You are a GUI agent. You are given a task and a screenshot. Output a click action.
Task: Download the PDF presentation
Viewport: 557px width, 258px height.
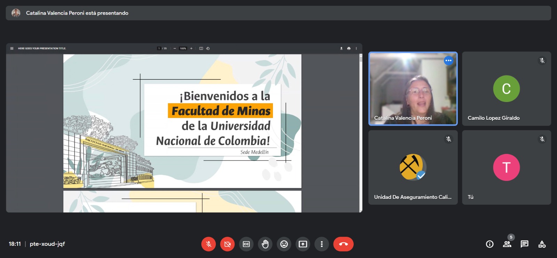pos(341,48)
